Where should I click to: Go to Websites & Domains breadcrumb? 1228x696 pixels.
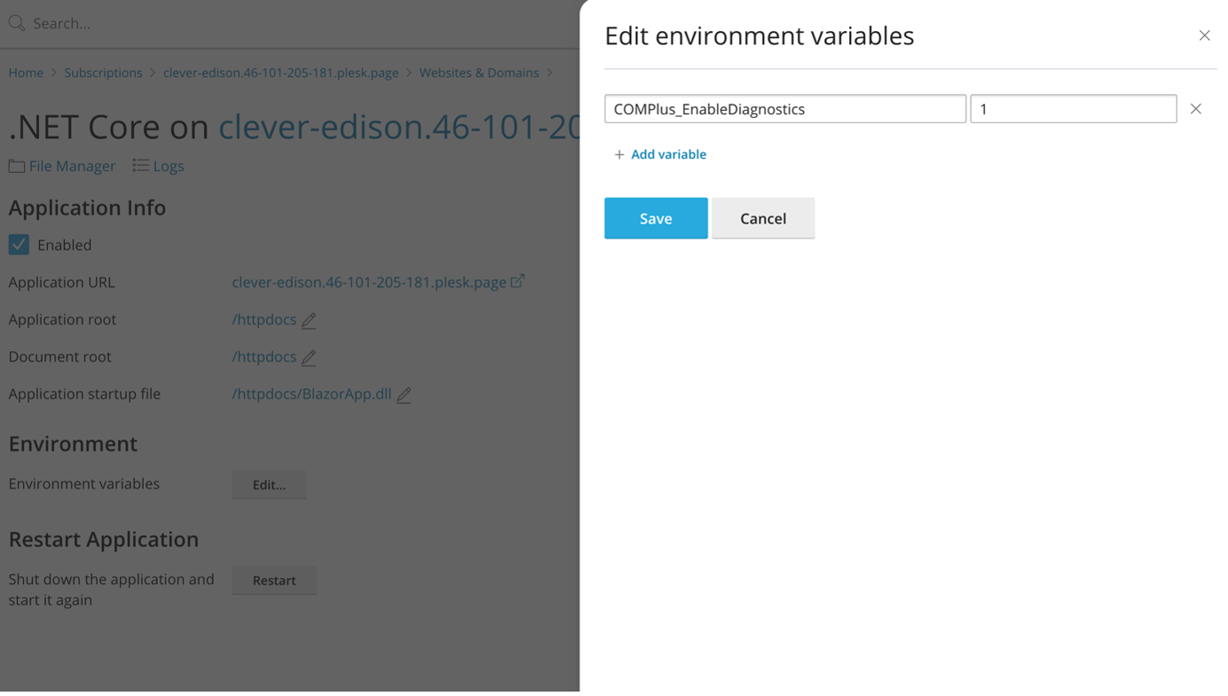(x=479, y=72)
